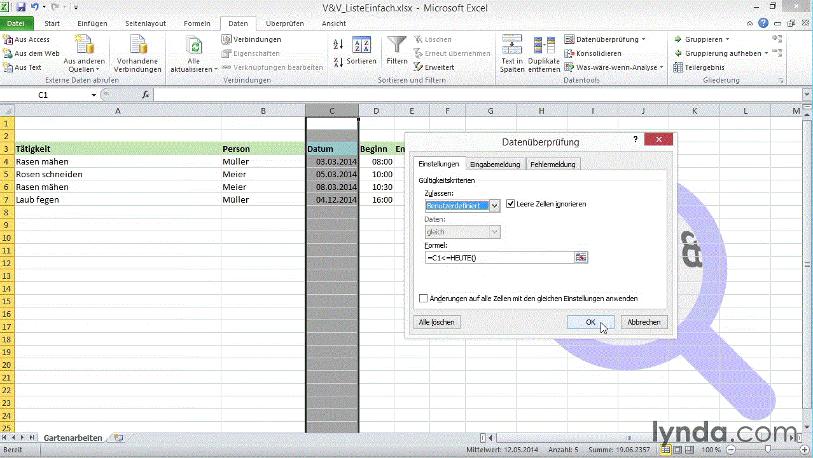Toggle Leere Zellen ignorieren checkbox
The image size is (813, 458).
pyautogui.click(x=511, y=204)
